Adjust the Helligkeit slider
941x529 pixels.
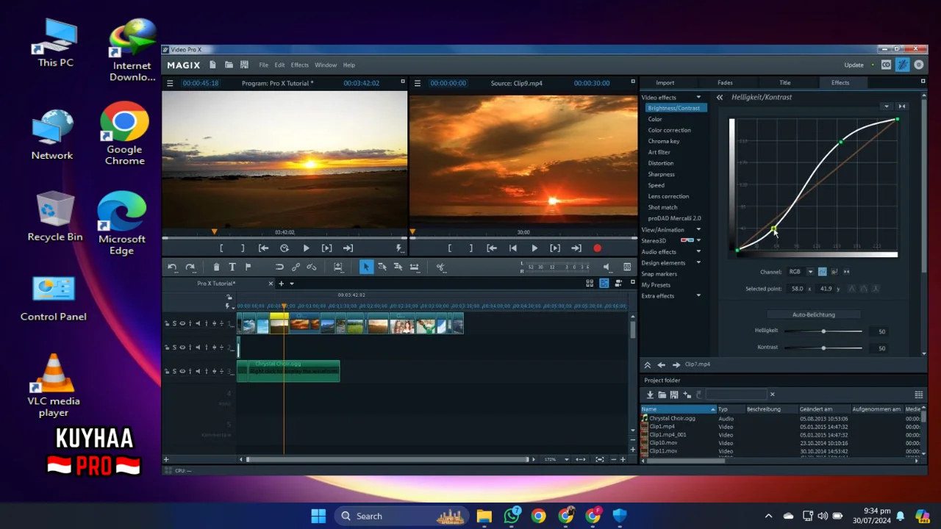tap(823, 331)
